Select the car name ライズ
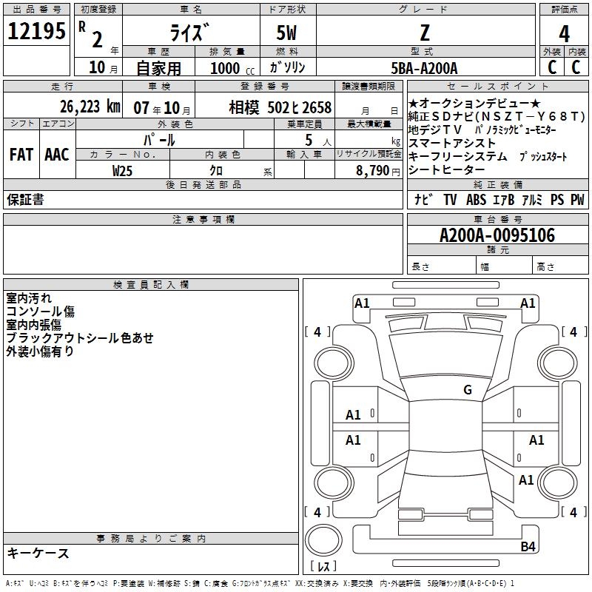The width and height of the screenshot is (592, 592). [x=189, y=33]
